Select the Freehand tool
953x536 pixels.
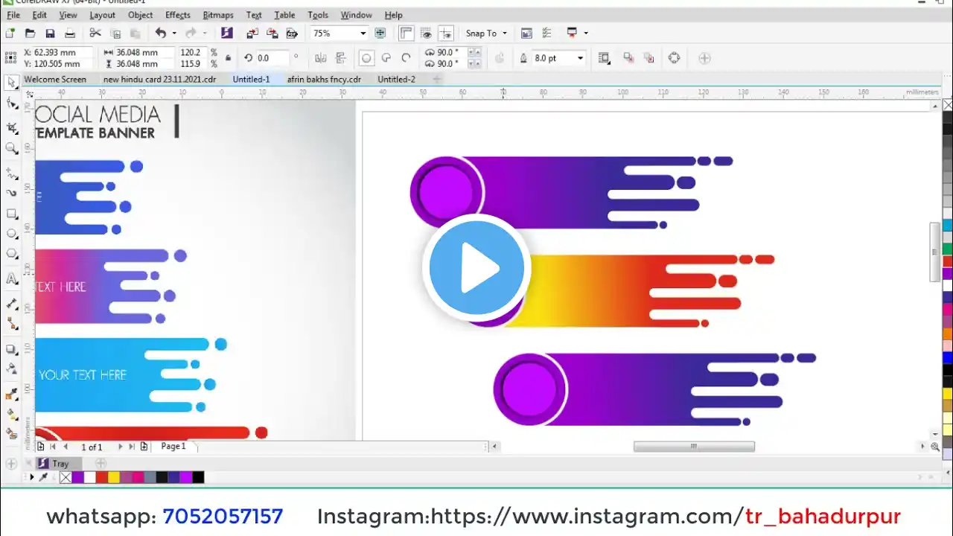click(11, 173)
